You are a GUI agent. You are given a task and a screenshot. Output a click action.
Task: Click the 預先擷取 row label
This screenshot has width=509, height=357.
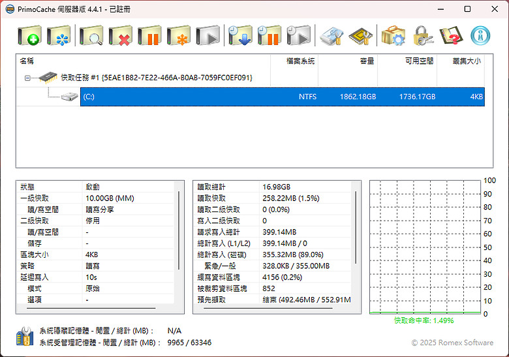point(211,300)
